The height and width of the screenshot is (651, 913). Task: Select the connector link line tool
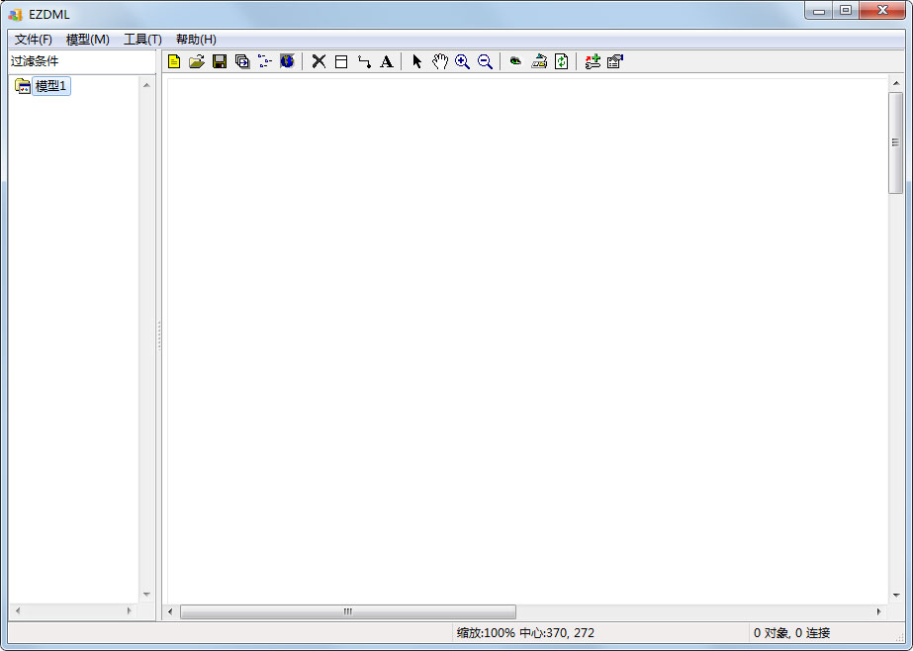click(x=364, y=61)
